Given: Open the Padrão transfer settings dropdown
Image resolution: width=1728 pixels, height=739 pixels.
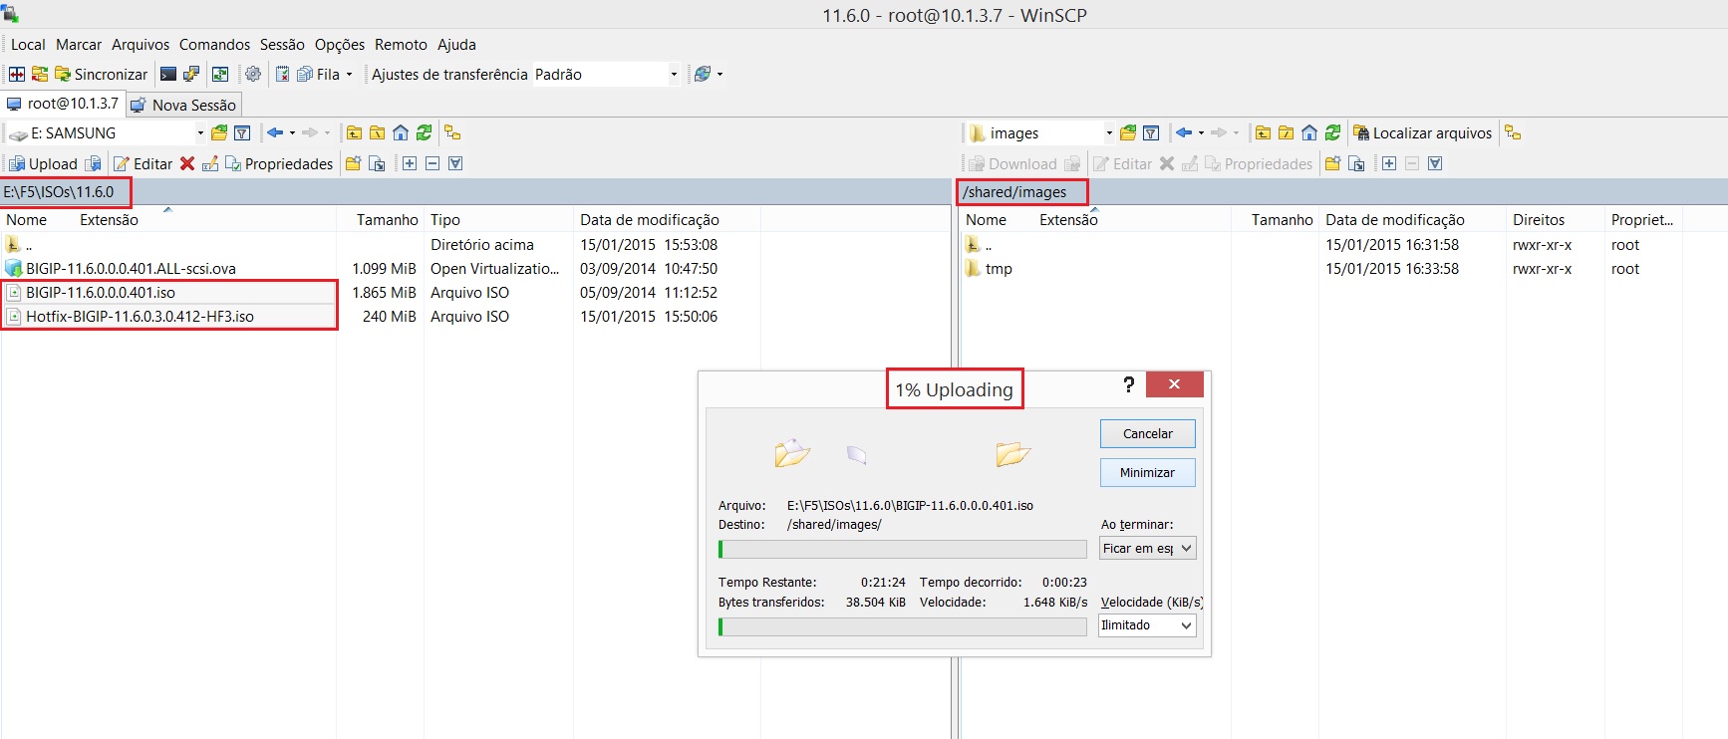Looking at the screenshot, I should pos(674,74).
